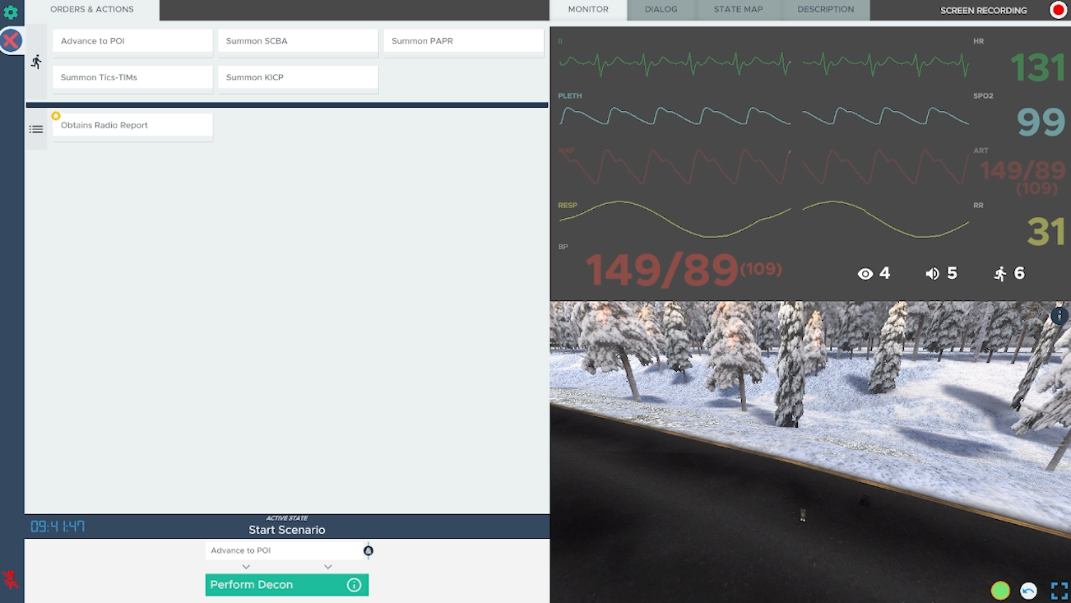This screenshot has width=1071, height=603.
Task: Click the blue undo arrow in viewport
Action: coord(1028,591)
